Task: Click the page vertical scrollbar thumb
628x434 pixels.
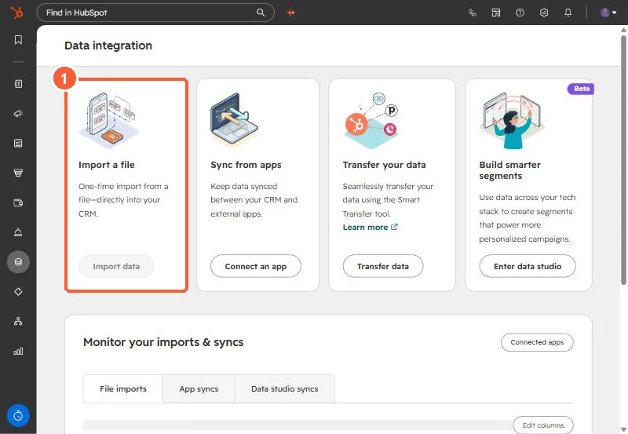Action: pos(623,160)
